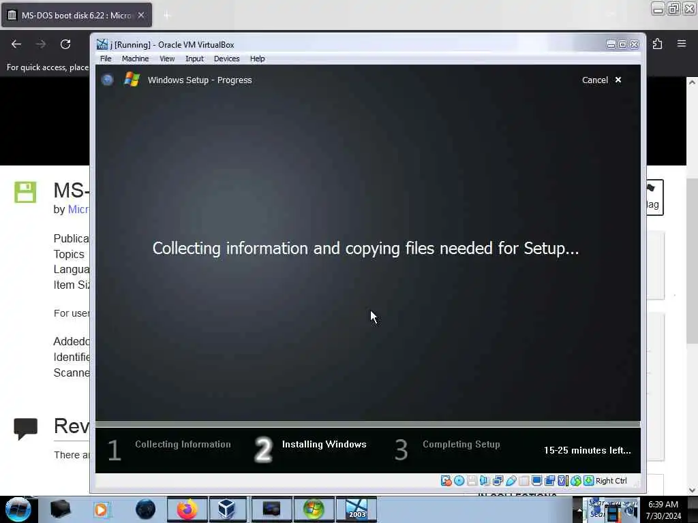
Task: Click the USB devices status icon
Action: pos(511,481)
